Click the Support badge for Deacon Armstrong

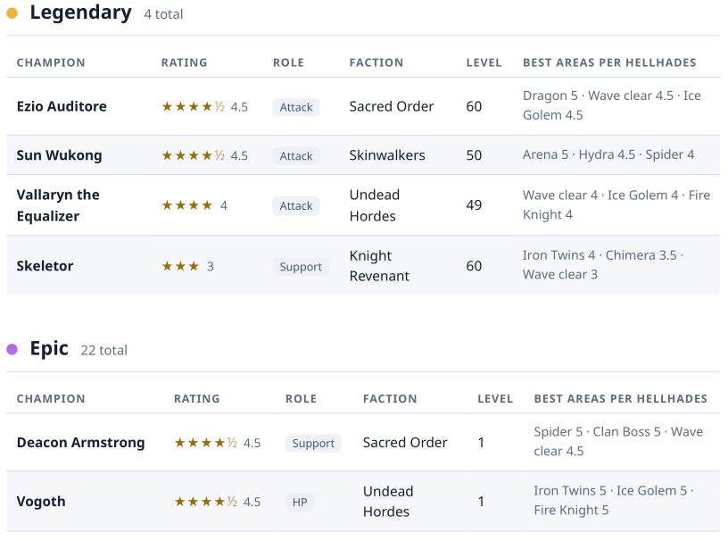(x=313, y=444)
